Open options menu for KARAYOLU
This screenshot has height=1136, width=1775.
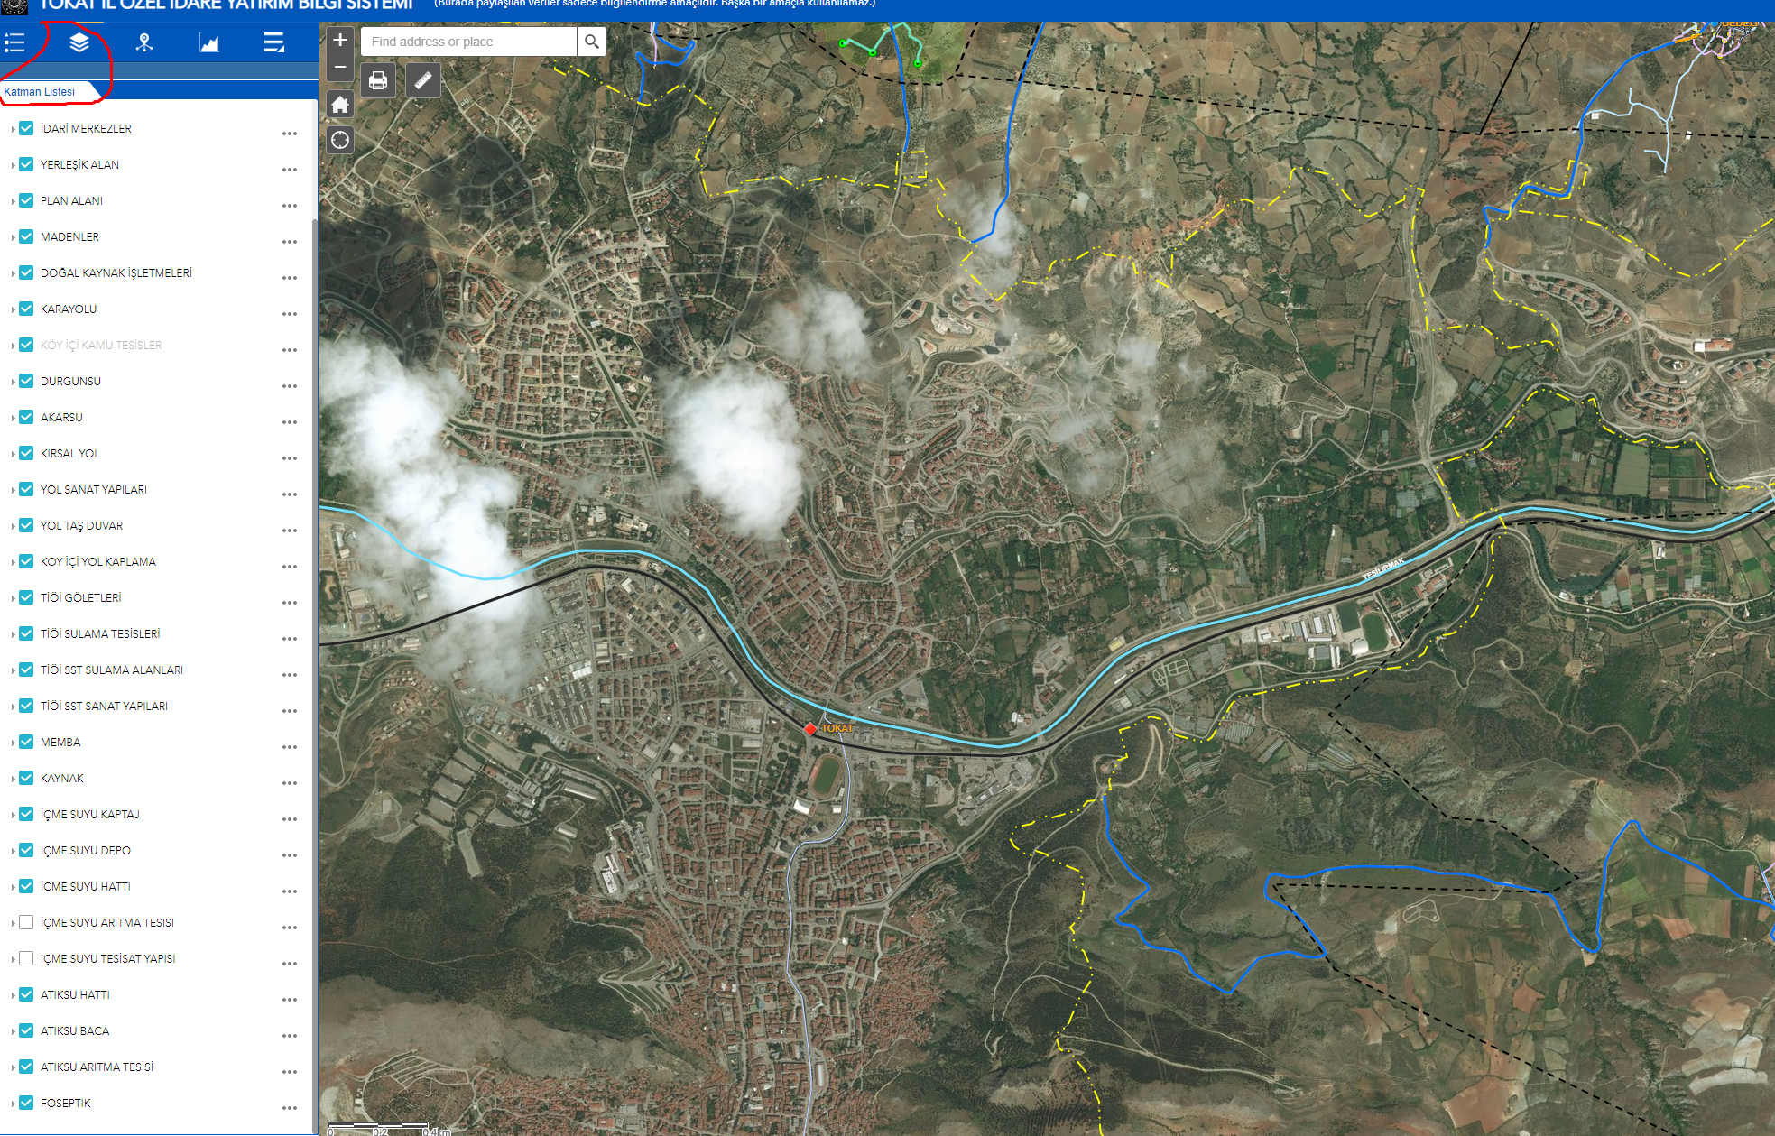290,314
